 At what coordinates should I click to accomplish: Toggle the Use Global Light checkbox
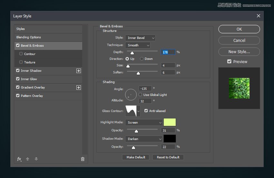[140, 95]
